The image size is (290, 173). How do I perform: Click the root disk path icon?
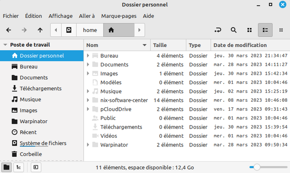coord(69,30)
